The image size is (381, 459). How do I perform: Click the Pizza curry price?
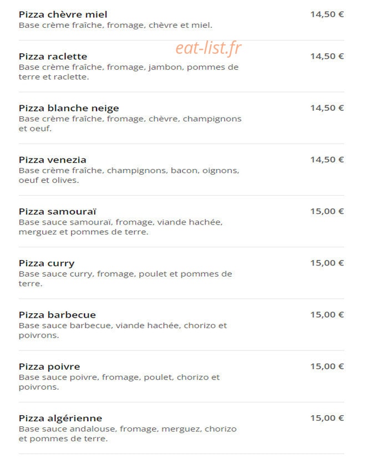tap(327, 263)
